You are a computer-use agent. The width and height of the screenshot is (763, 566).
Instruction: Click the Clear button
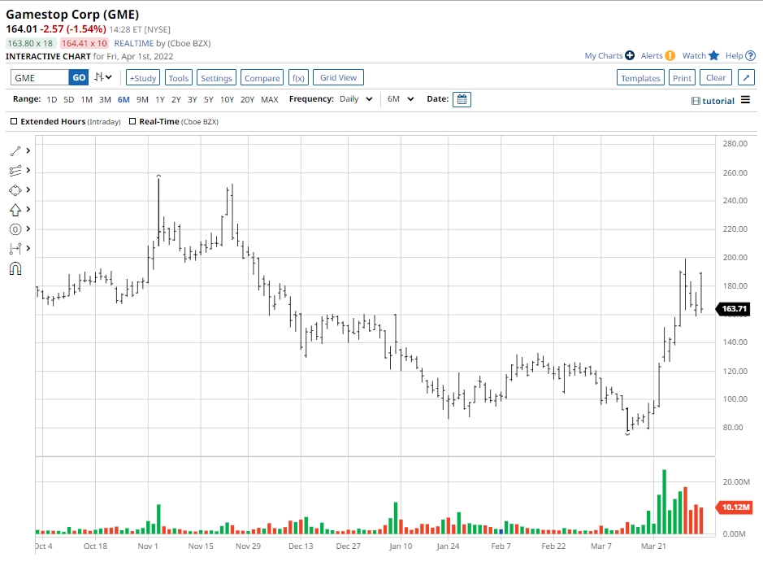pyautogui.click(x=715, y=77)
